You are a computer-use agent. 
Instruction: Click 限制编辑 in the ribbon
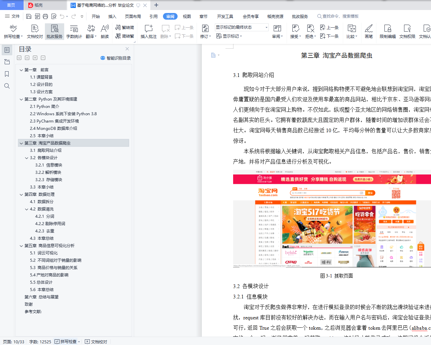387,32
